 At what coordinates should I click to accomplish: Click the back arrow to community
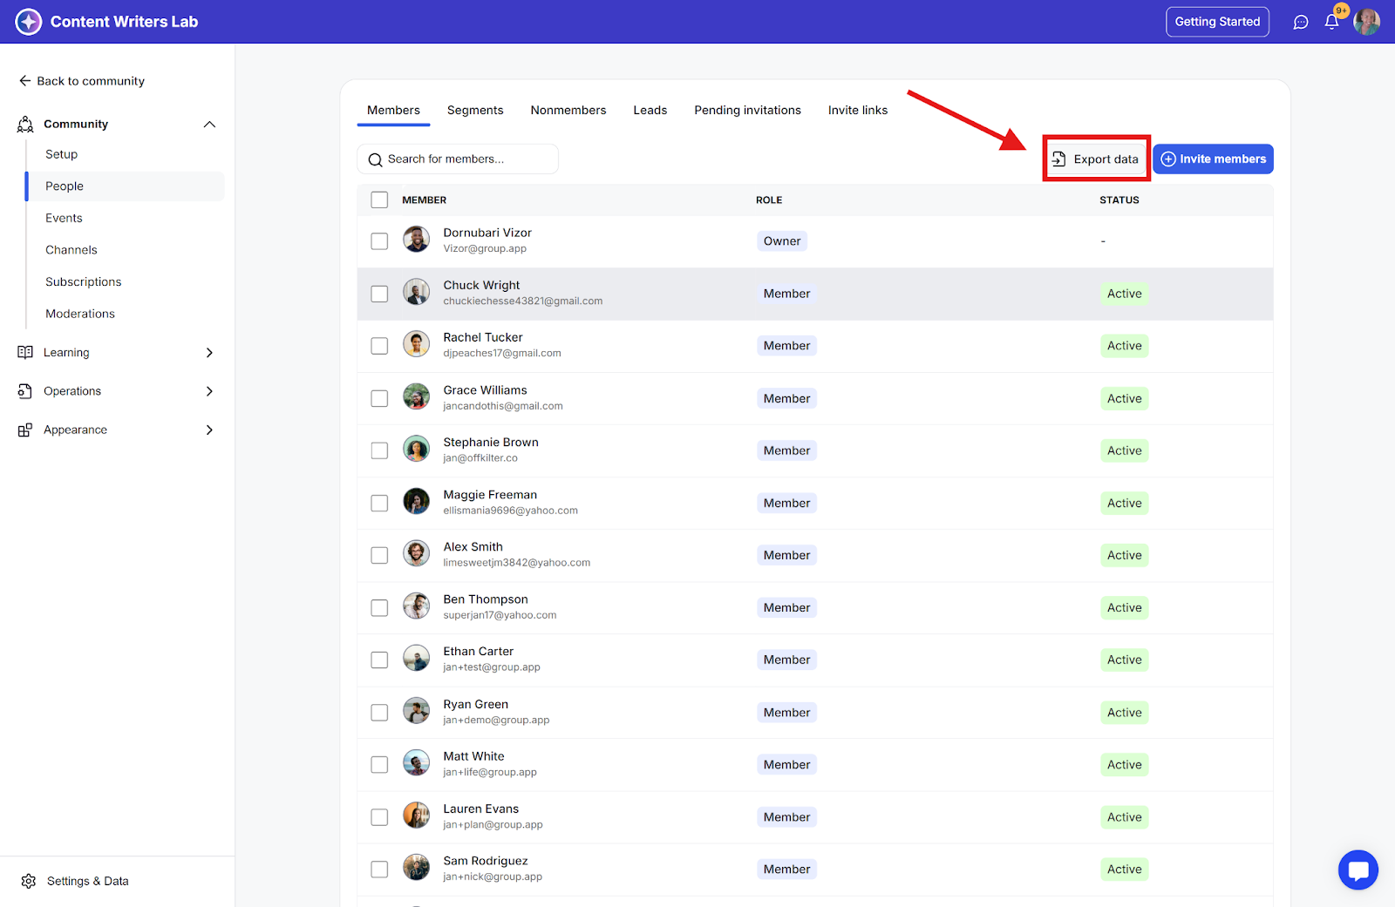[x=24, y=81]
